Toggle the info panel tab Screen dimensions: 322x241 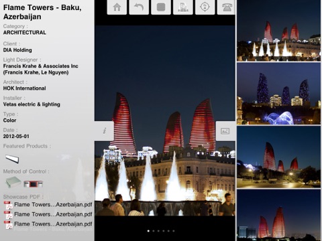tap(104, 131)
